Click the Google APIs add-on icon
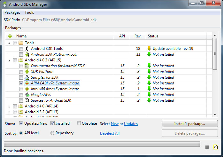The width and height of the screenshot is (223, 157). [27, 95]
